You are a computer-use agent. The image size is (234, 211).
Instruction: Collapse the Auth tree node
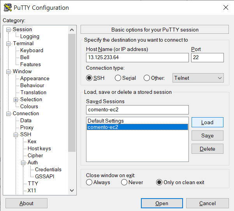[23, 163]
